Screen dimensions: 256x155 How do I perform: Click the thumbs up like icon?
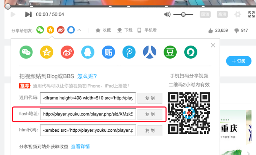pyautogui.click(x=210, y=31)
